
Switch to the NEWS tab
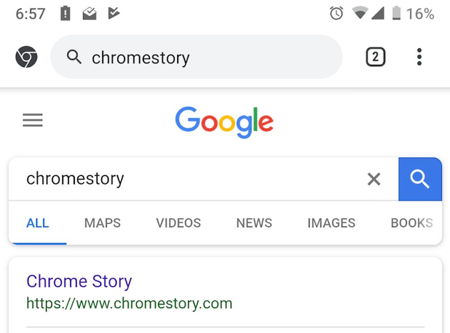[x=254, y=223]
